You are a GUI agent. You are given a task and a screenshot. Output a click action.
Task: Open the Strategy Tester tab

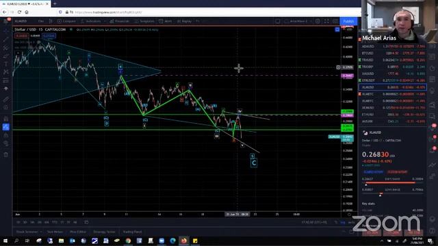click(104, 232)
